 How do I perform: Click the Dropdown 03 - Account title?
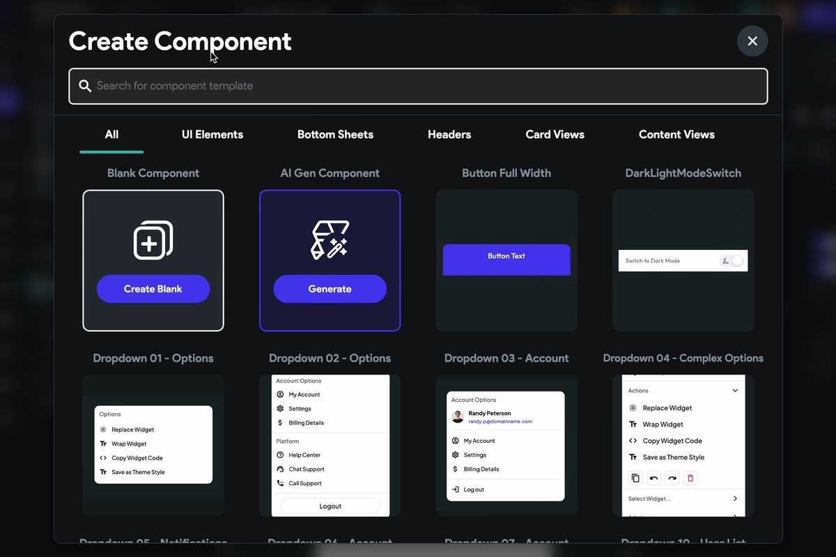click(x=506, y=358)
